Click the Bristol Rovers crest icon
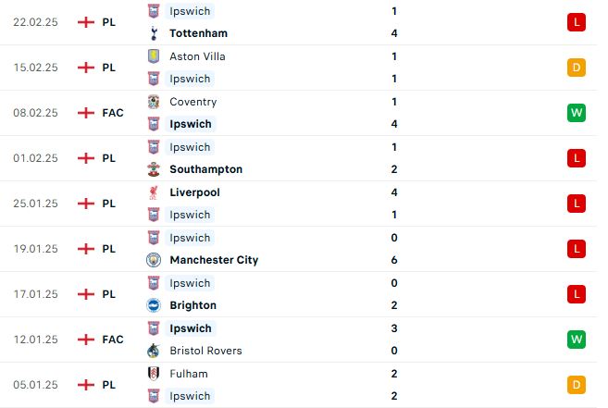 [154, 351]
